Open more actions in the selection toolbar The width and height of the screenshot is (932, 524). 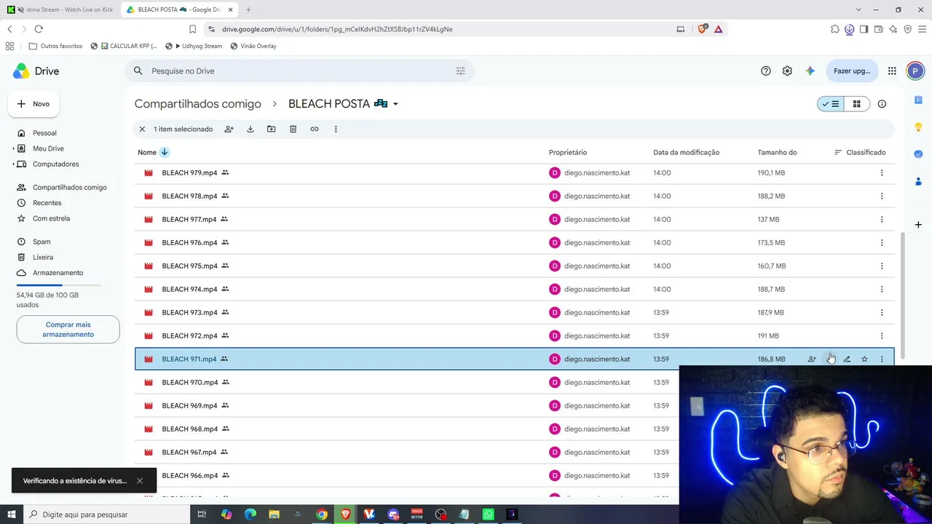[x=336, y=129]
